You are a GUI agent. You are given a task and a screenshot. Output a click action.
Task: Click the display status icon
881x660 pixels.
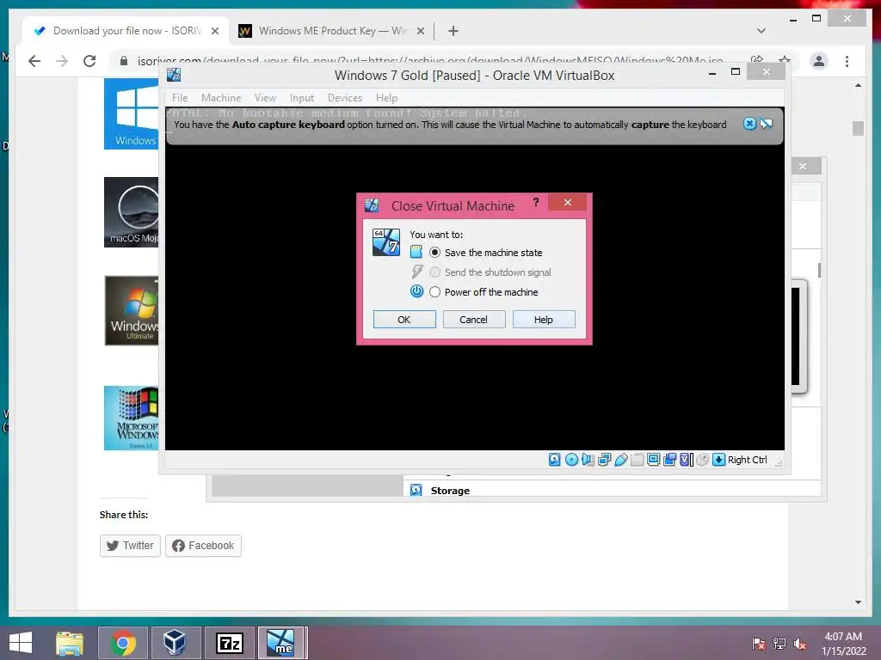tap(654, 460)
